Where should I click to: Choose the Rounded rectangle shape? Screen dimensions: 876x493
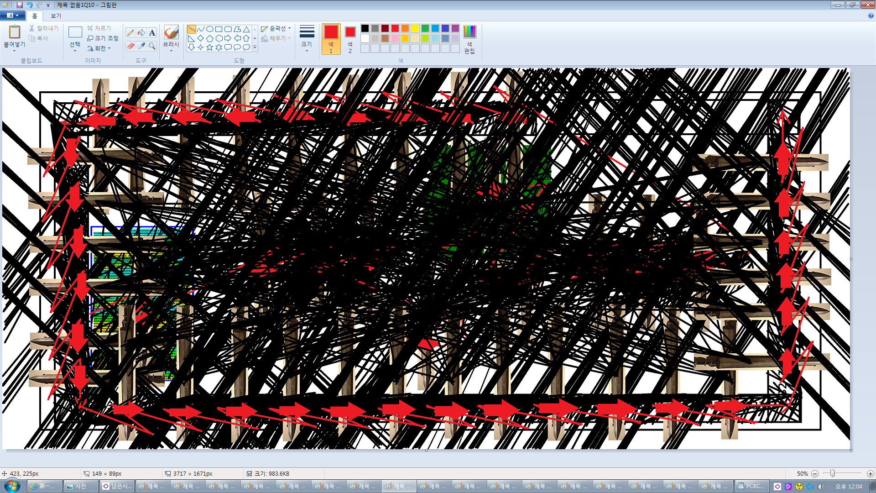pos(228,29)
